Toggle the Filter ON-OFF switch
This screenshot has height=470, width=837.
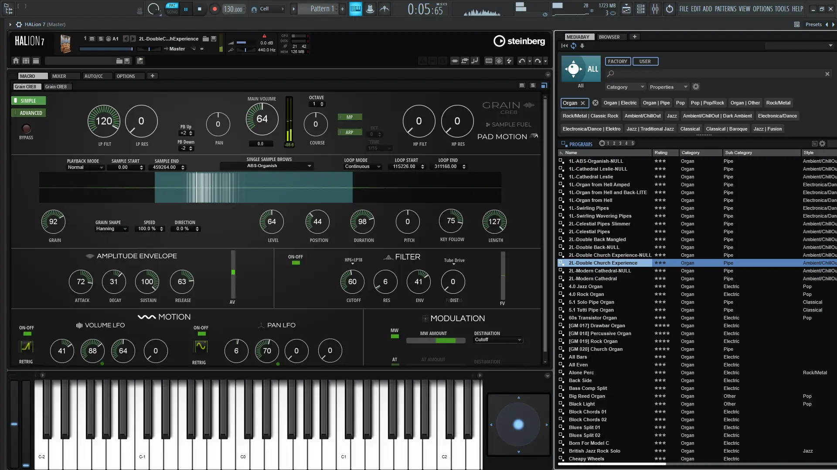(x=296, y=263)
